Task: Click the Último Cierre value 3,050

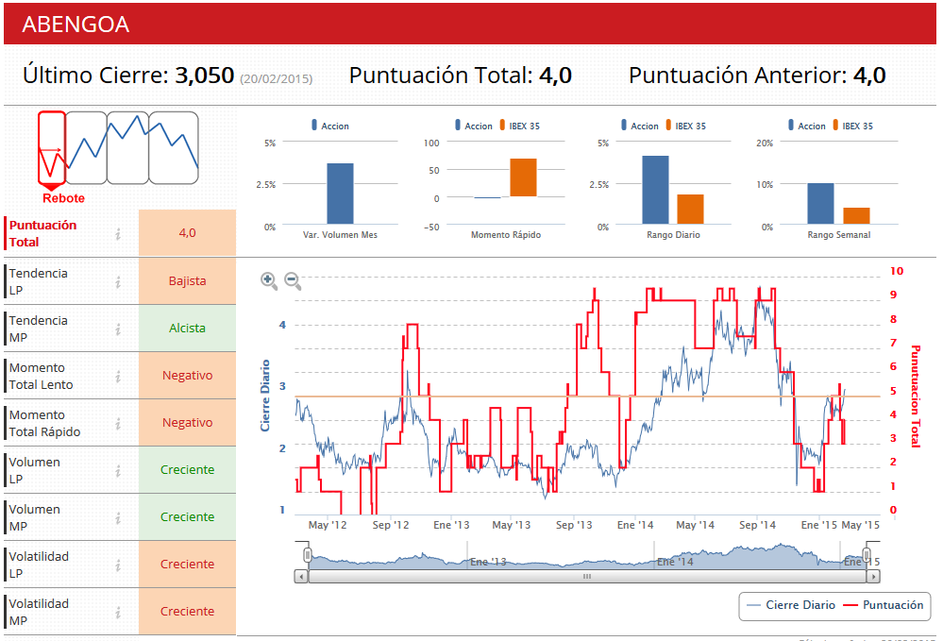Action: pyautogui.click(x=205, y=76)
